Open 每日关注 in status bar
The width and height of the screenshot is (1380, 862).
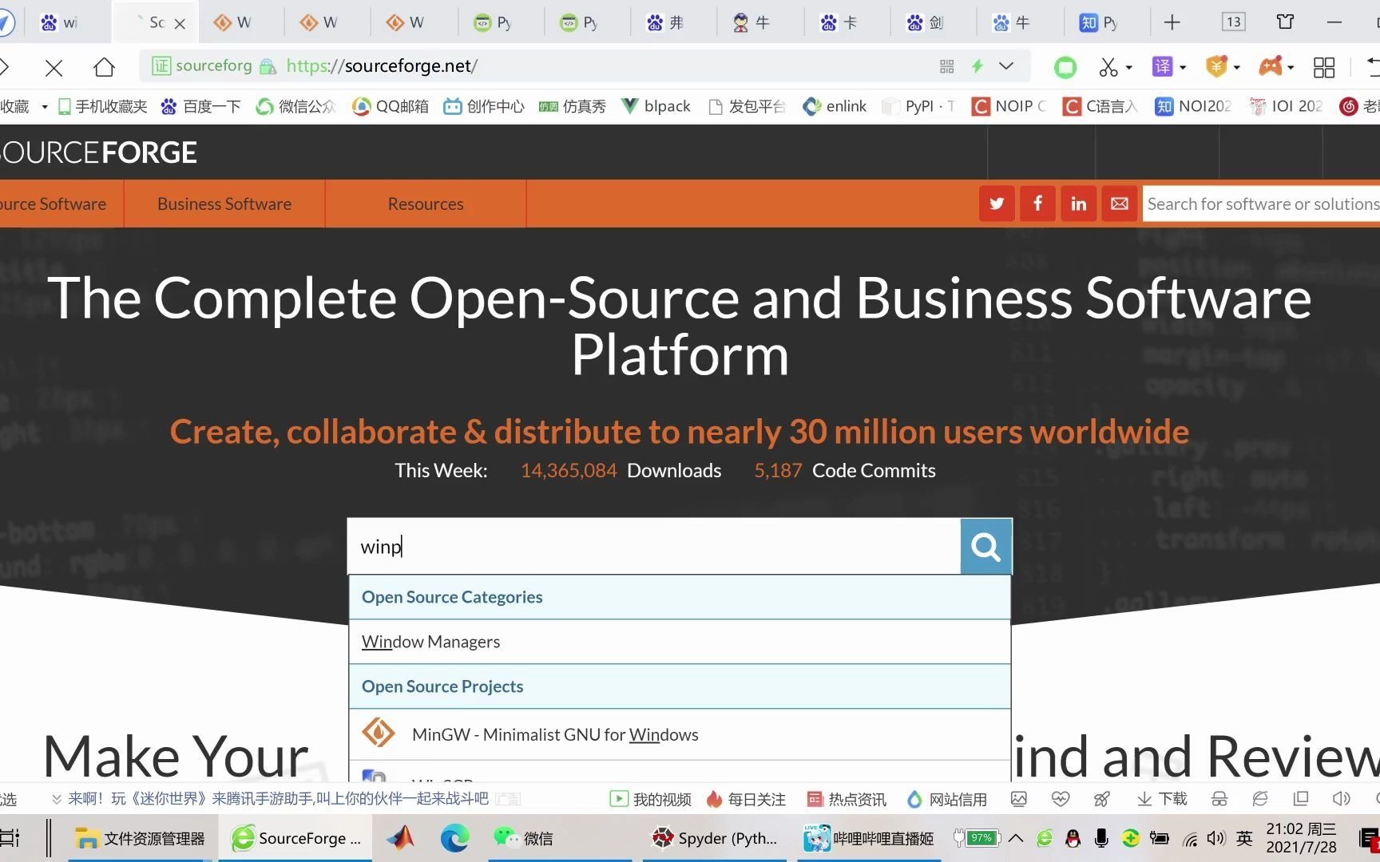point(746,799)
